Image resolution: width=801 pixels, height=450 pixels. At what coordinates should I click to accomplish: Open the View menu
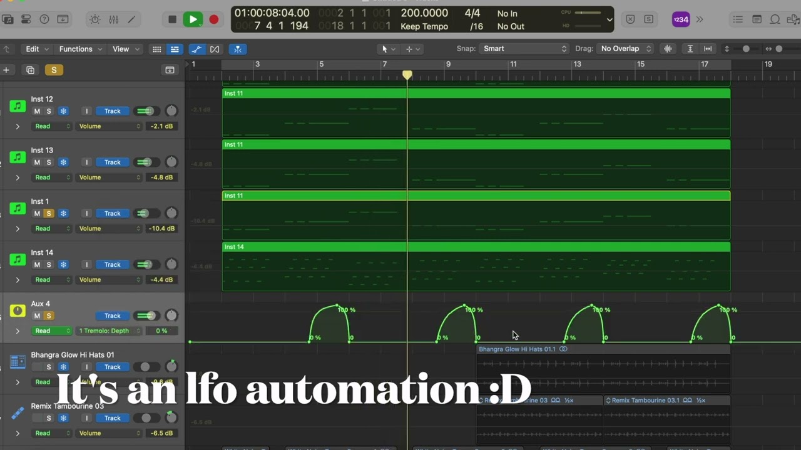pos(126,49)
